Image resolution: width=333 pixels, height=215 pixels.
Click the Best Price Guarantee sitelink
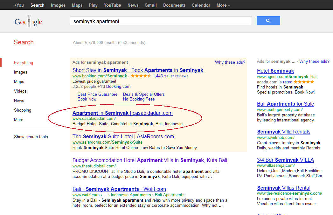97,94
